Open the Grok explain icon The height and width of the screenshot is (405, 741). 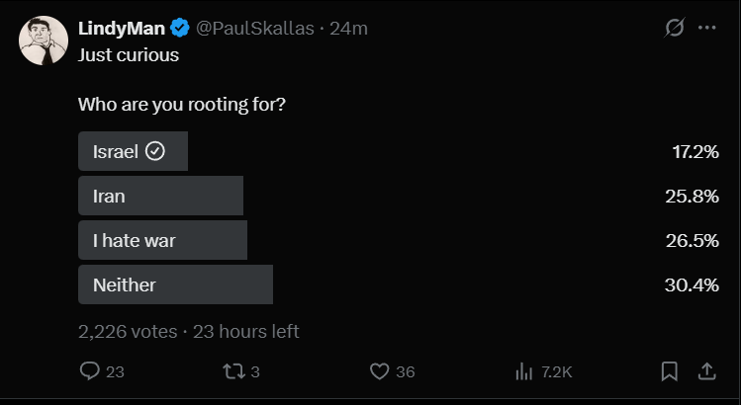[675, 28]
